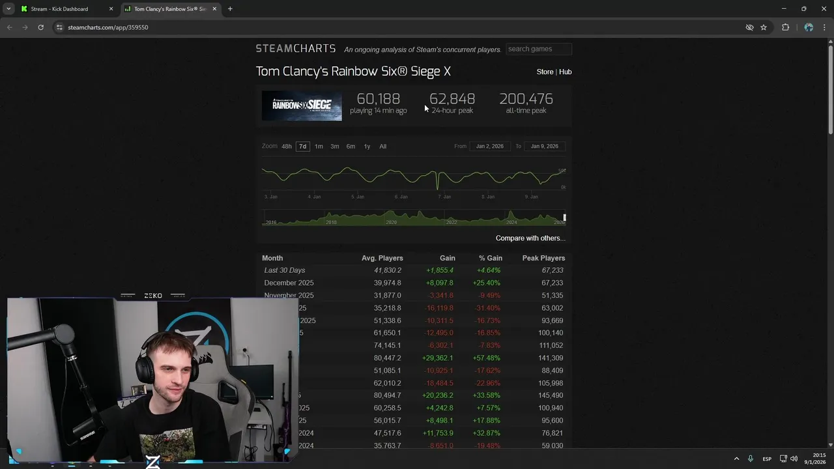
Task: Set chart zoom to 3m
Action: tap(334, 147)
